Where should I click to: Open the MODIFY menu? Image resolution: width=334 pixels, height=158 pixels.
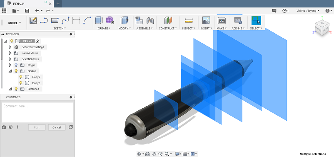(x=125, y=28)
